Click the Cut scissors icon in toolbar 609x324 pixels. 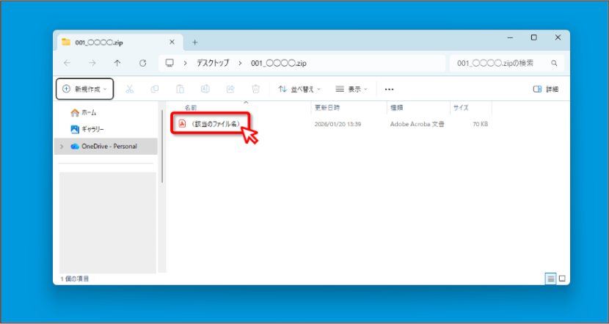coord(130,89)
